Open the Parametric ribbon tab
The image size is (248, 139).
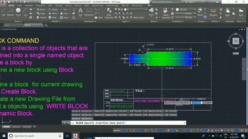(x=40, y=5)
